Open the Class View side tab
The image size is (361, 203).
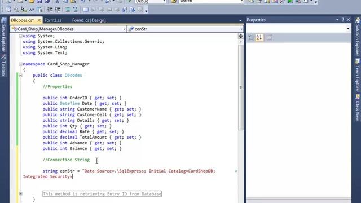pos(357,108)
